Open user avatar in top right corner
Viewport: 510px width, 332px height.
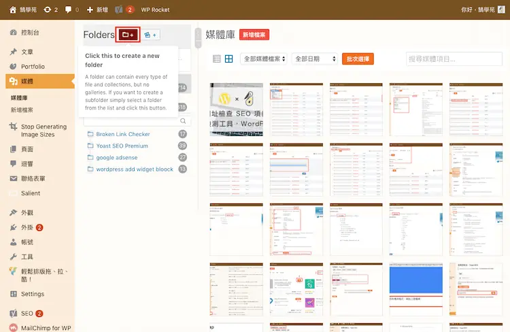pyautogui.click(x=501, y=10)
